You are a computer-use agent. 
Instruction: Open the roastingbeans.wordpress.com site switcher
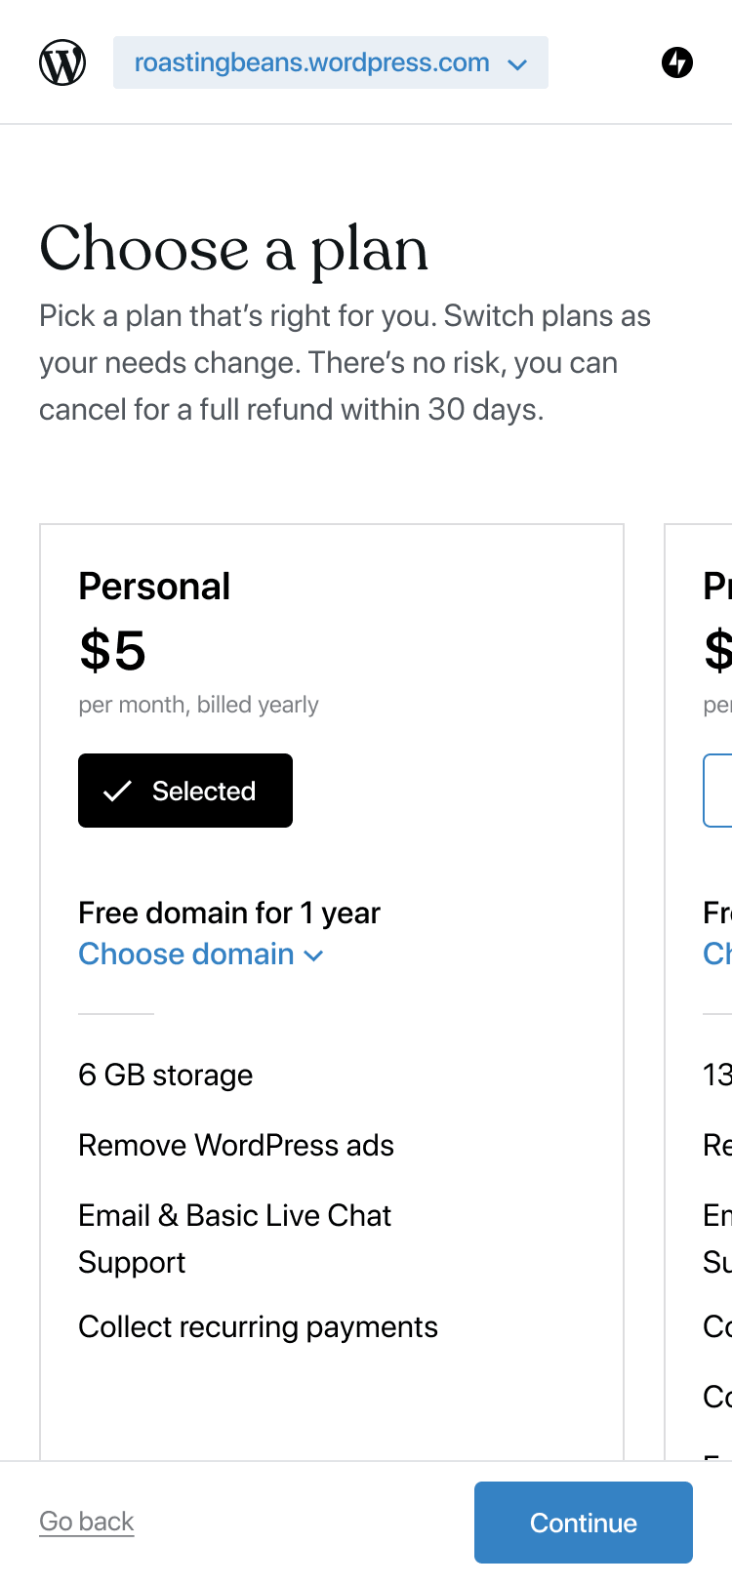[312, 62]
